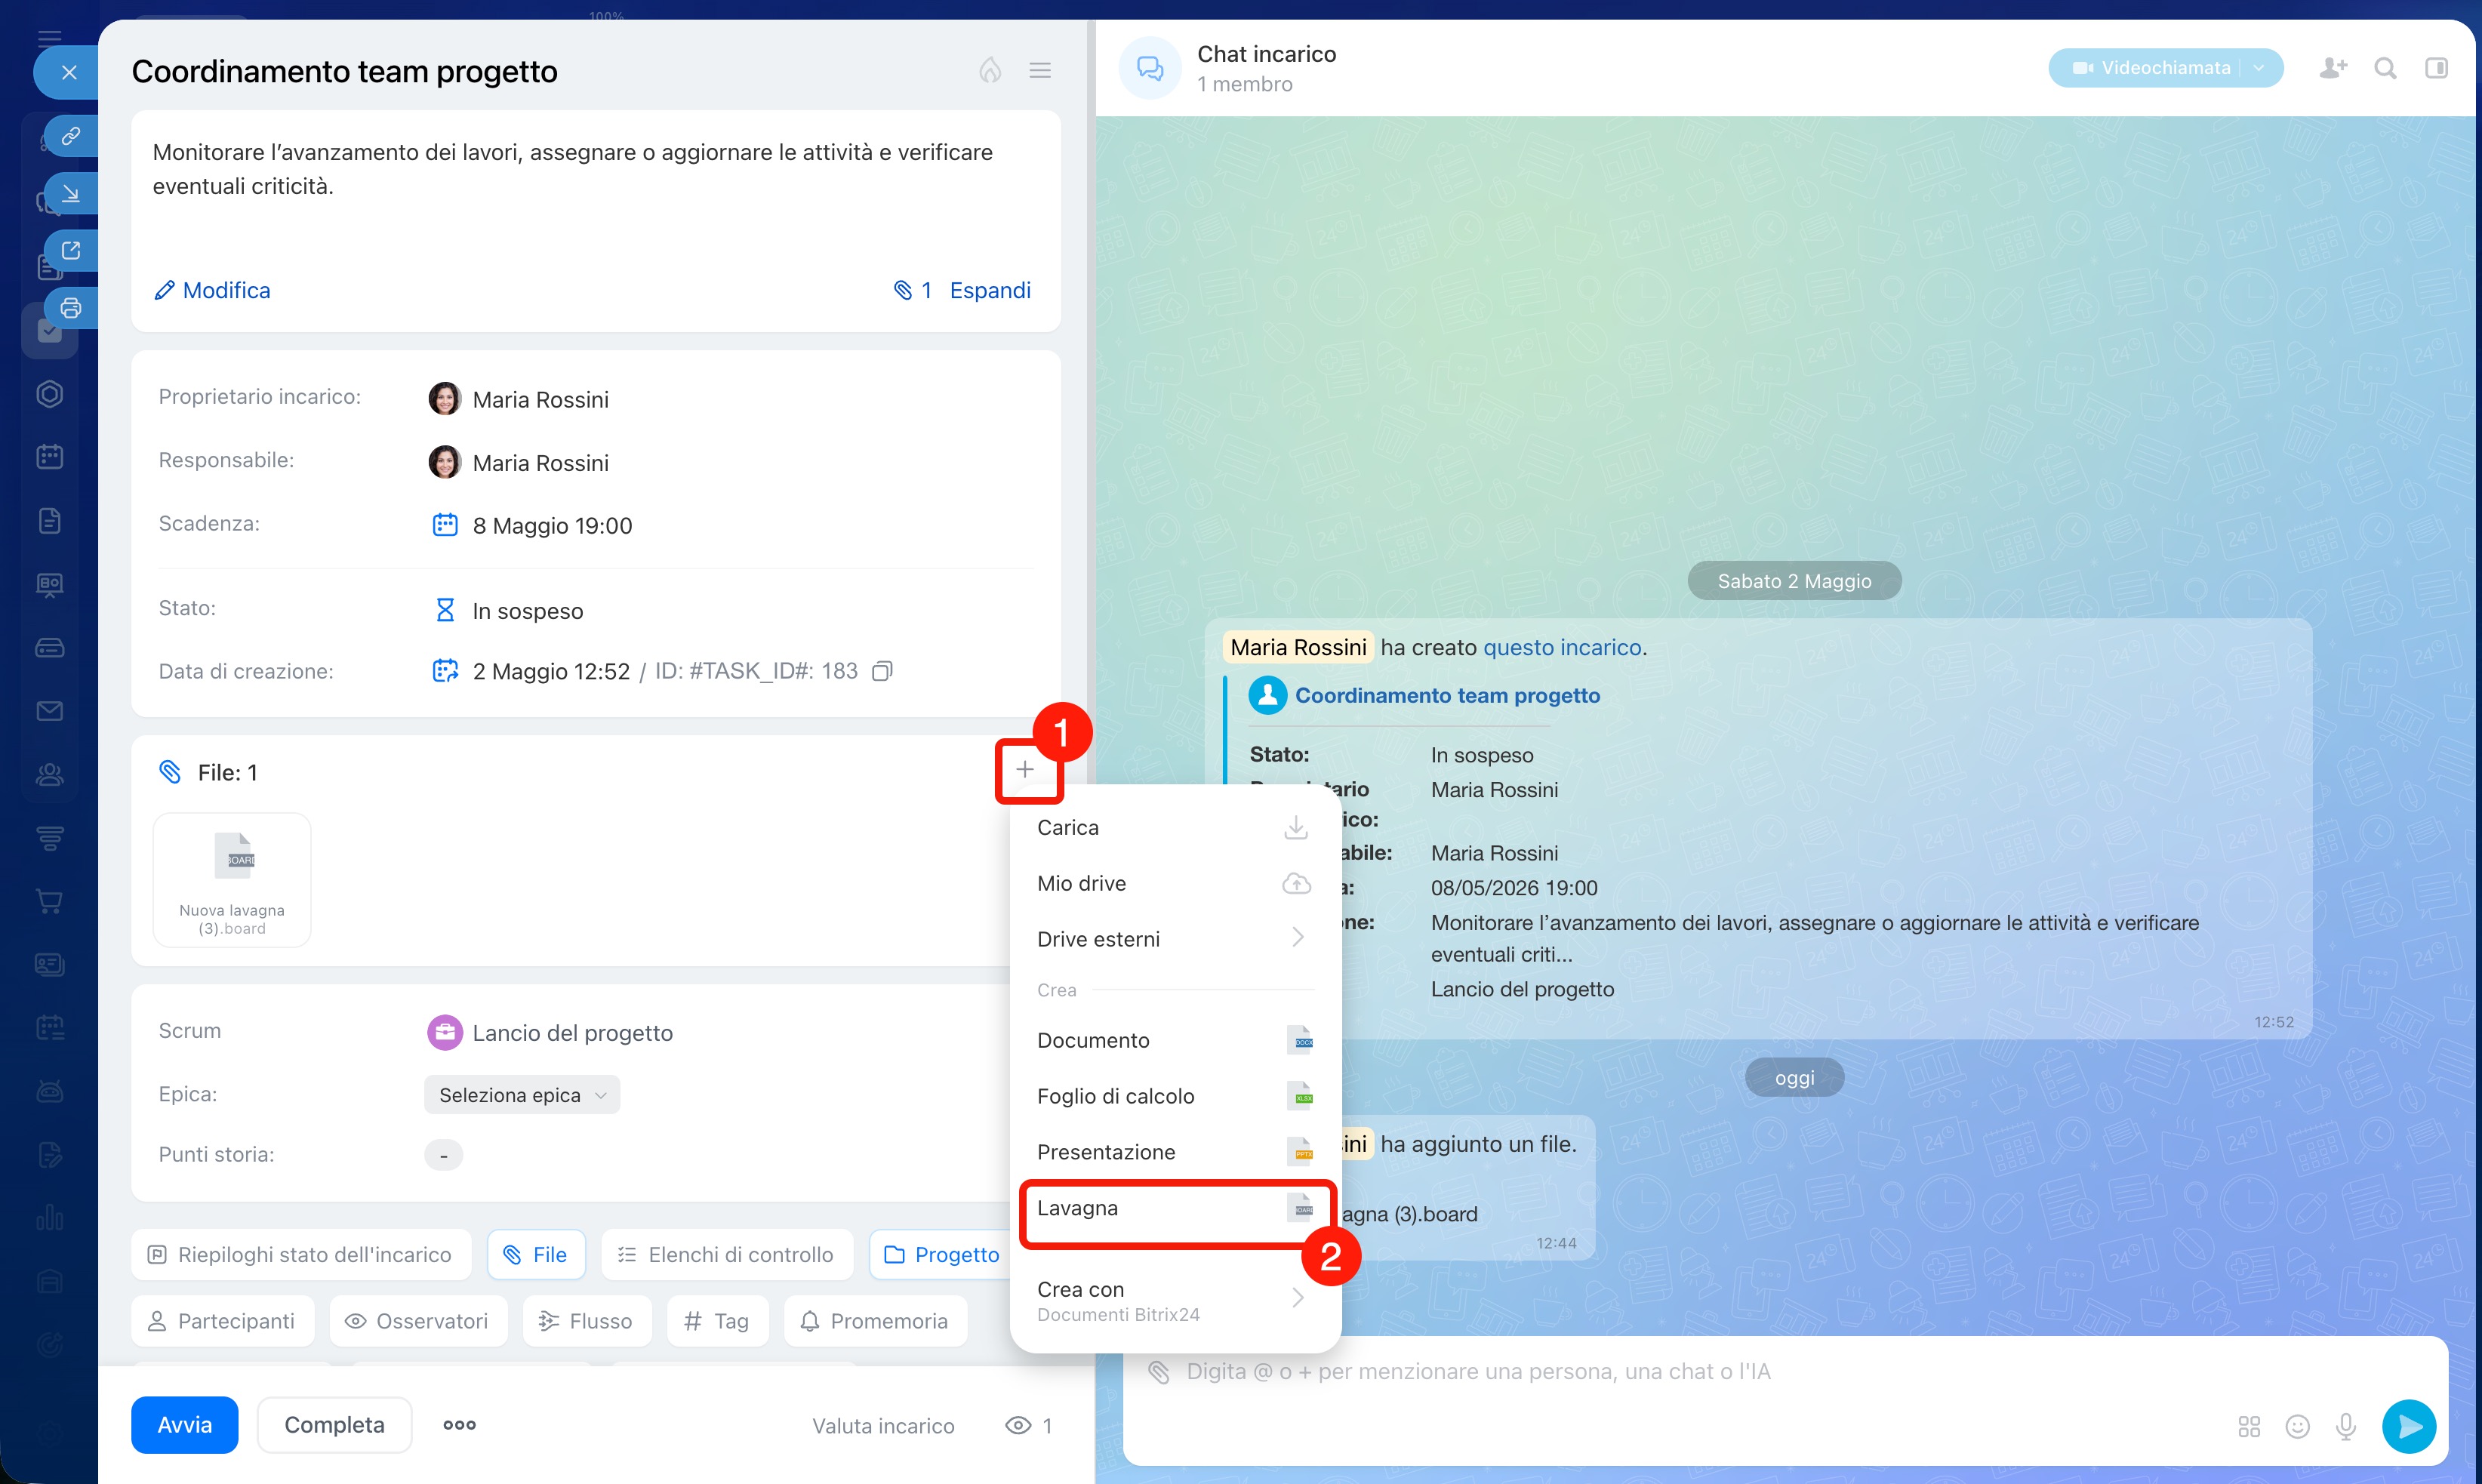Click the Elenchi di controllo chip
The height and width of the screenshot is (1484, 2482).
click(727, 1255)
